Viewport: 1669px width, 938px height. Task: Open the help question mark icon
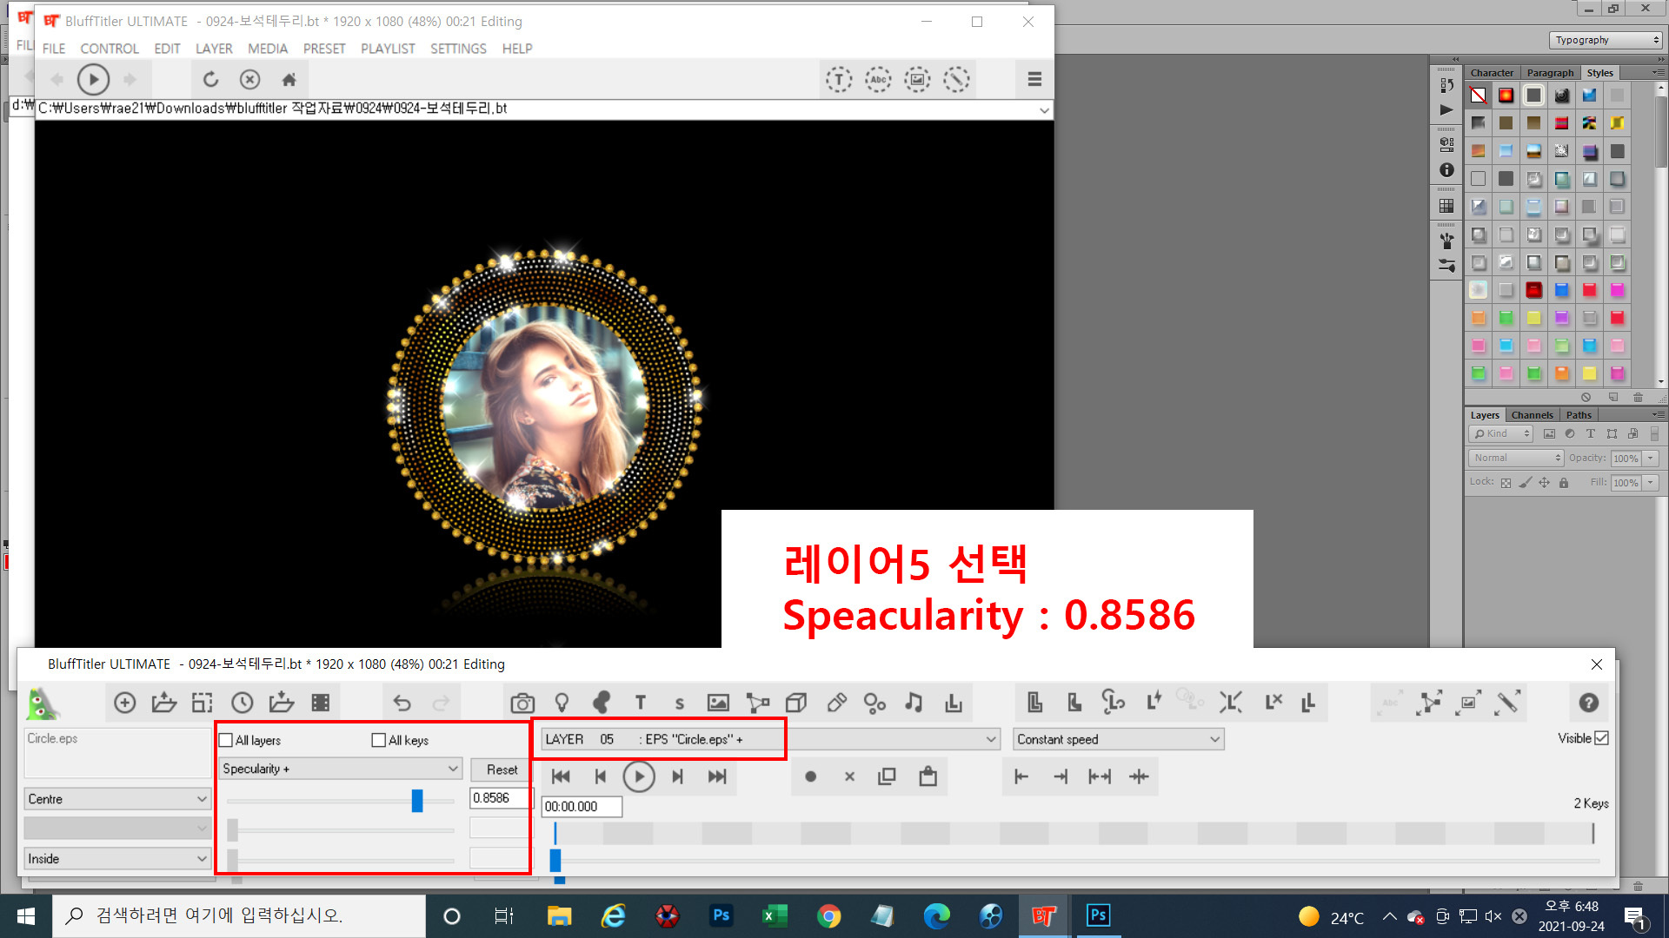[x=1588, y=703]
